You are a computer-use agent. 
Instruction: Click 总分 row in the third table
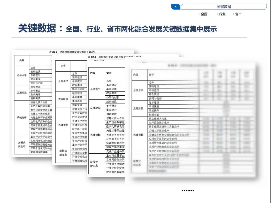click(x=115, y=81)
